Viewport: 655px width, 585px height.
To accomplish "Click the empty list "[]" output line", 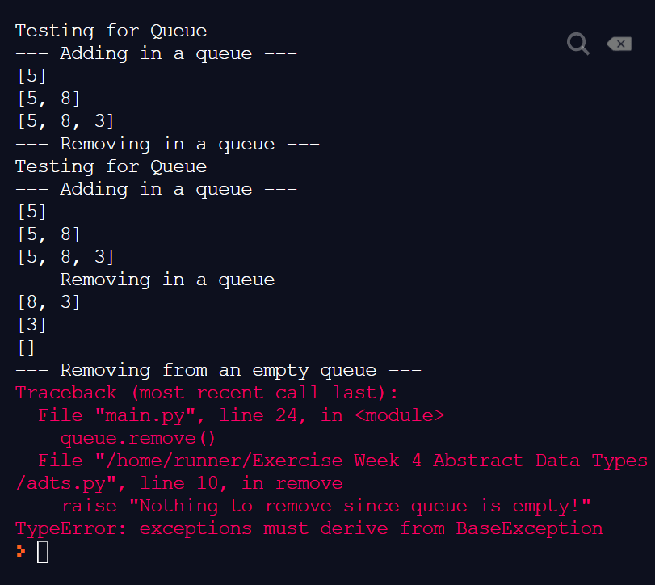I will coord(26,348).
